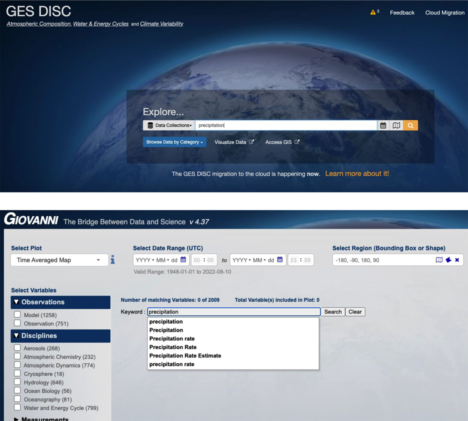Viewport: 468px width, 421px height.
Task: Expand the Time Averaged Map plot dropdown
Action: (x=59, y=260)
